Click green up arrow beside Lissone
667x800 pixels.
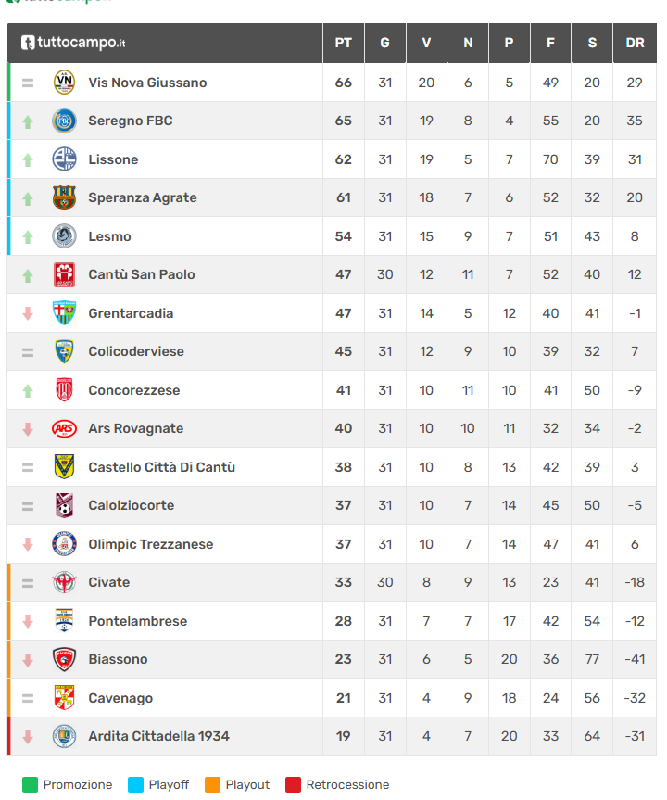[x=28, y=159]
